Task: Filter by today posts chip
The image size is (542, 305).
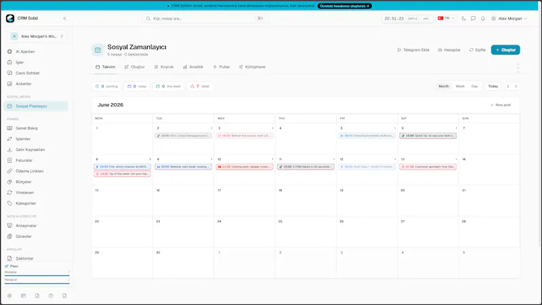Action: [137, 86]
